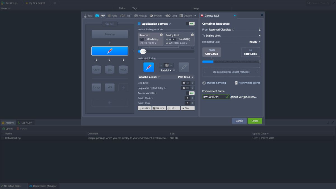This screenshot has width=336, height=189.
Task: Select the Python language tab
Action: coord(156,15)
